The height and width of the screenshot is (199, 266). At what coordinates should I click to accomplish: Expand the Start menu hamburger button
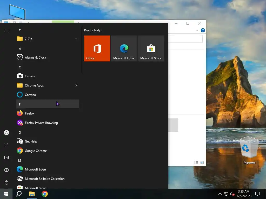tap(6, 30)
